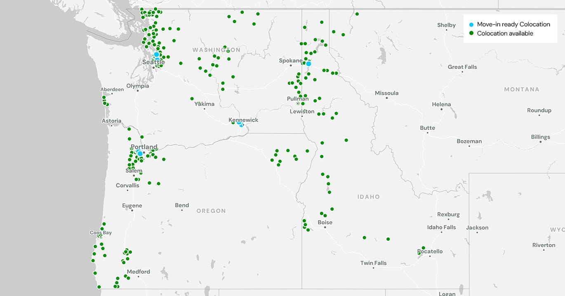The height and width of the screenshot is (296, 565).
Task: Select the cyan Move-in ready marker near Portland
Action: coord(140,153)
